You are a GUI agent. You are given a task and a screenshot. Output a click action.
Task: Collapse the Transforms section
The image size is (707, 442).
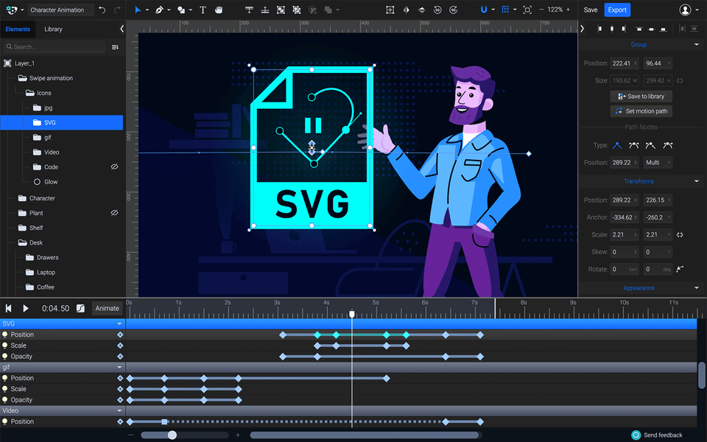click(x=695, y=180)
